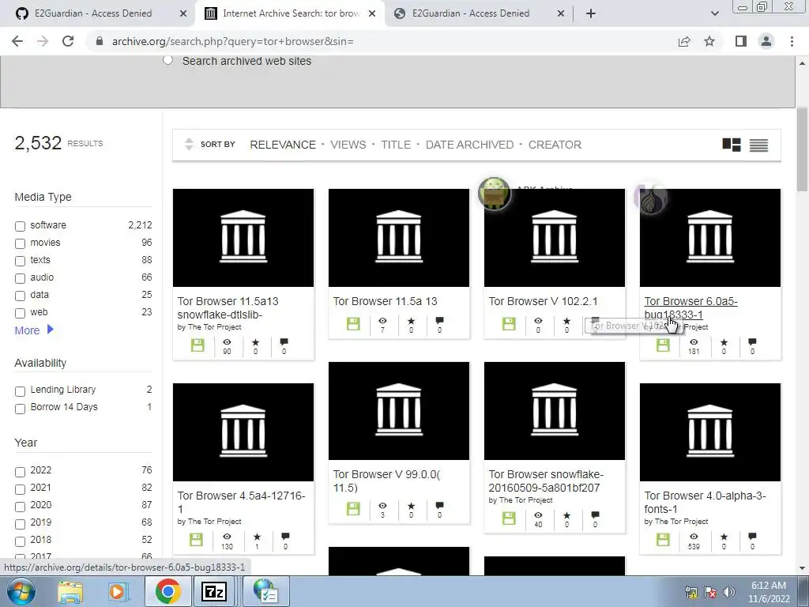This screenshot has height=607, width=809.
Task: Click the share page icon in address bar
Action: click(x=684, y=41)
